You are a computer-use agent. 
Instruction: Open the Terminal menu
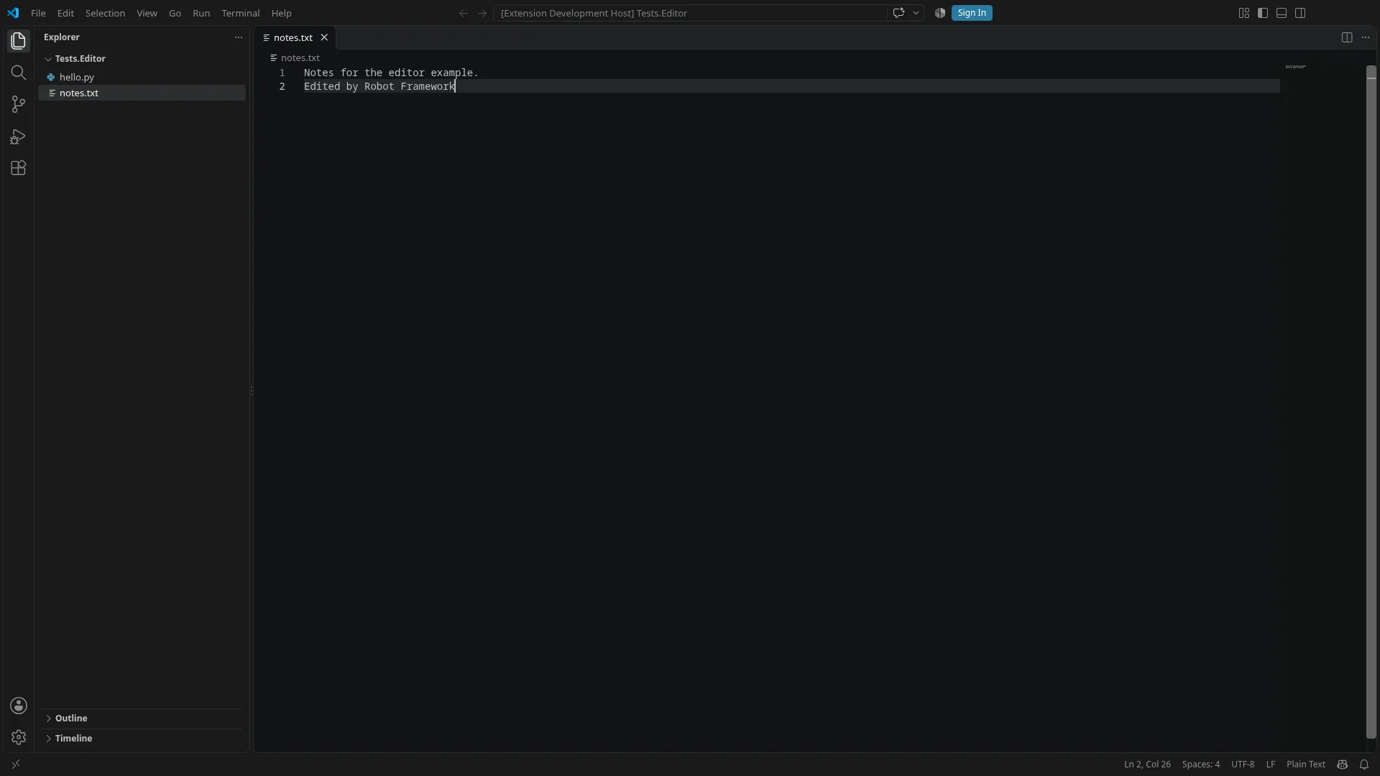[240, 13]
